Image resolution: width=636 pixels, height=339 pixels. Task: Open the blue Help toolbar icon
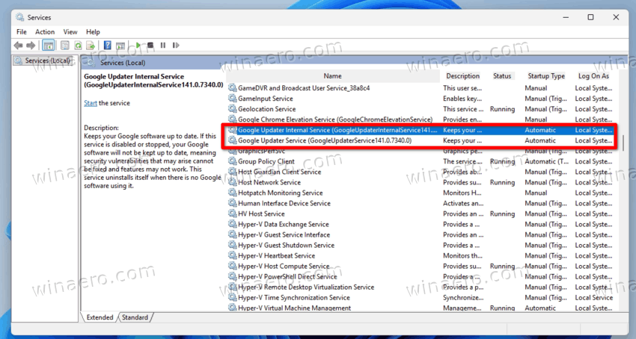coord(107,46)
